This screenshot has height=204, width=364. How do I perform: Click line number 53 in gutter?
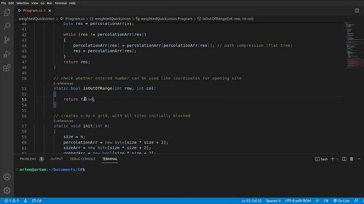point(24,100)
